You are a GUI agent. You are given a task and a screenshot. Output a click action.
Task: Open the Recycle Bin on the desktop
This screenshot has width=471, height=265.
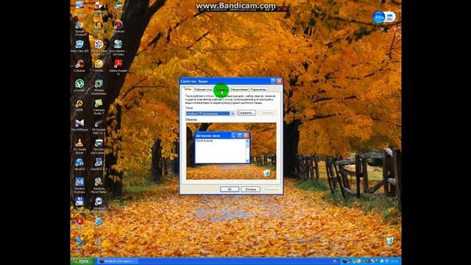point(389,241)
